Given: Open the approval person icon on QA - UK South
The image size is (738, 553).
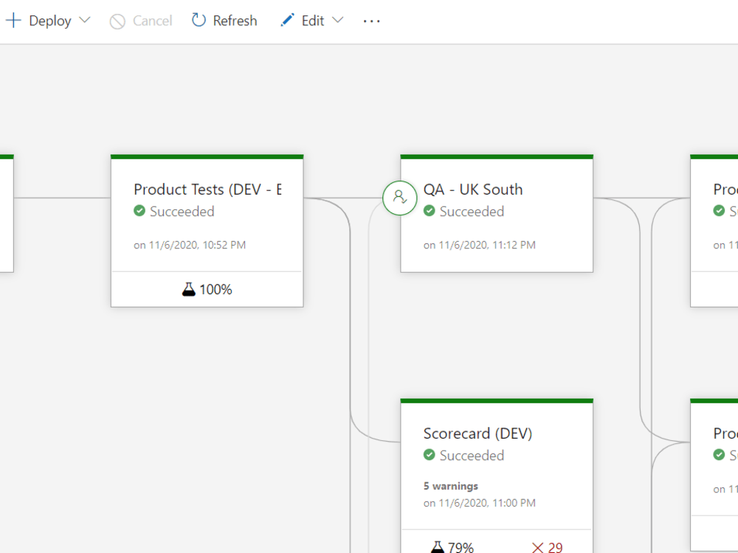Looking at the screenshot, I should coord(399,198).
